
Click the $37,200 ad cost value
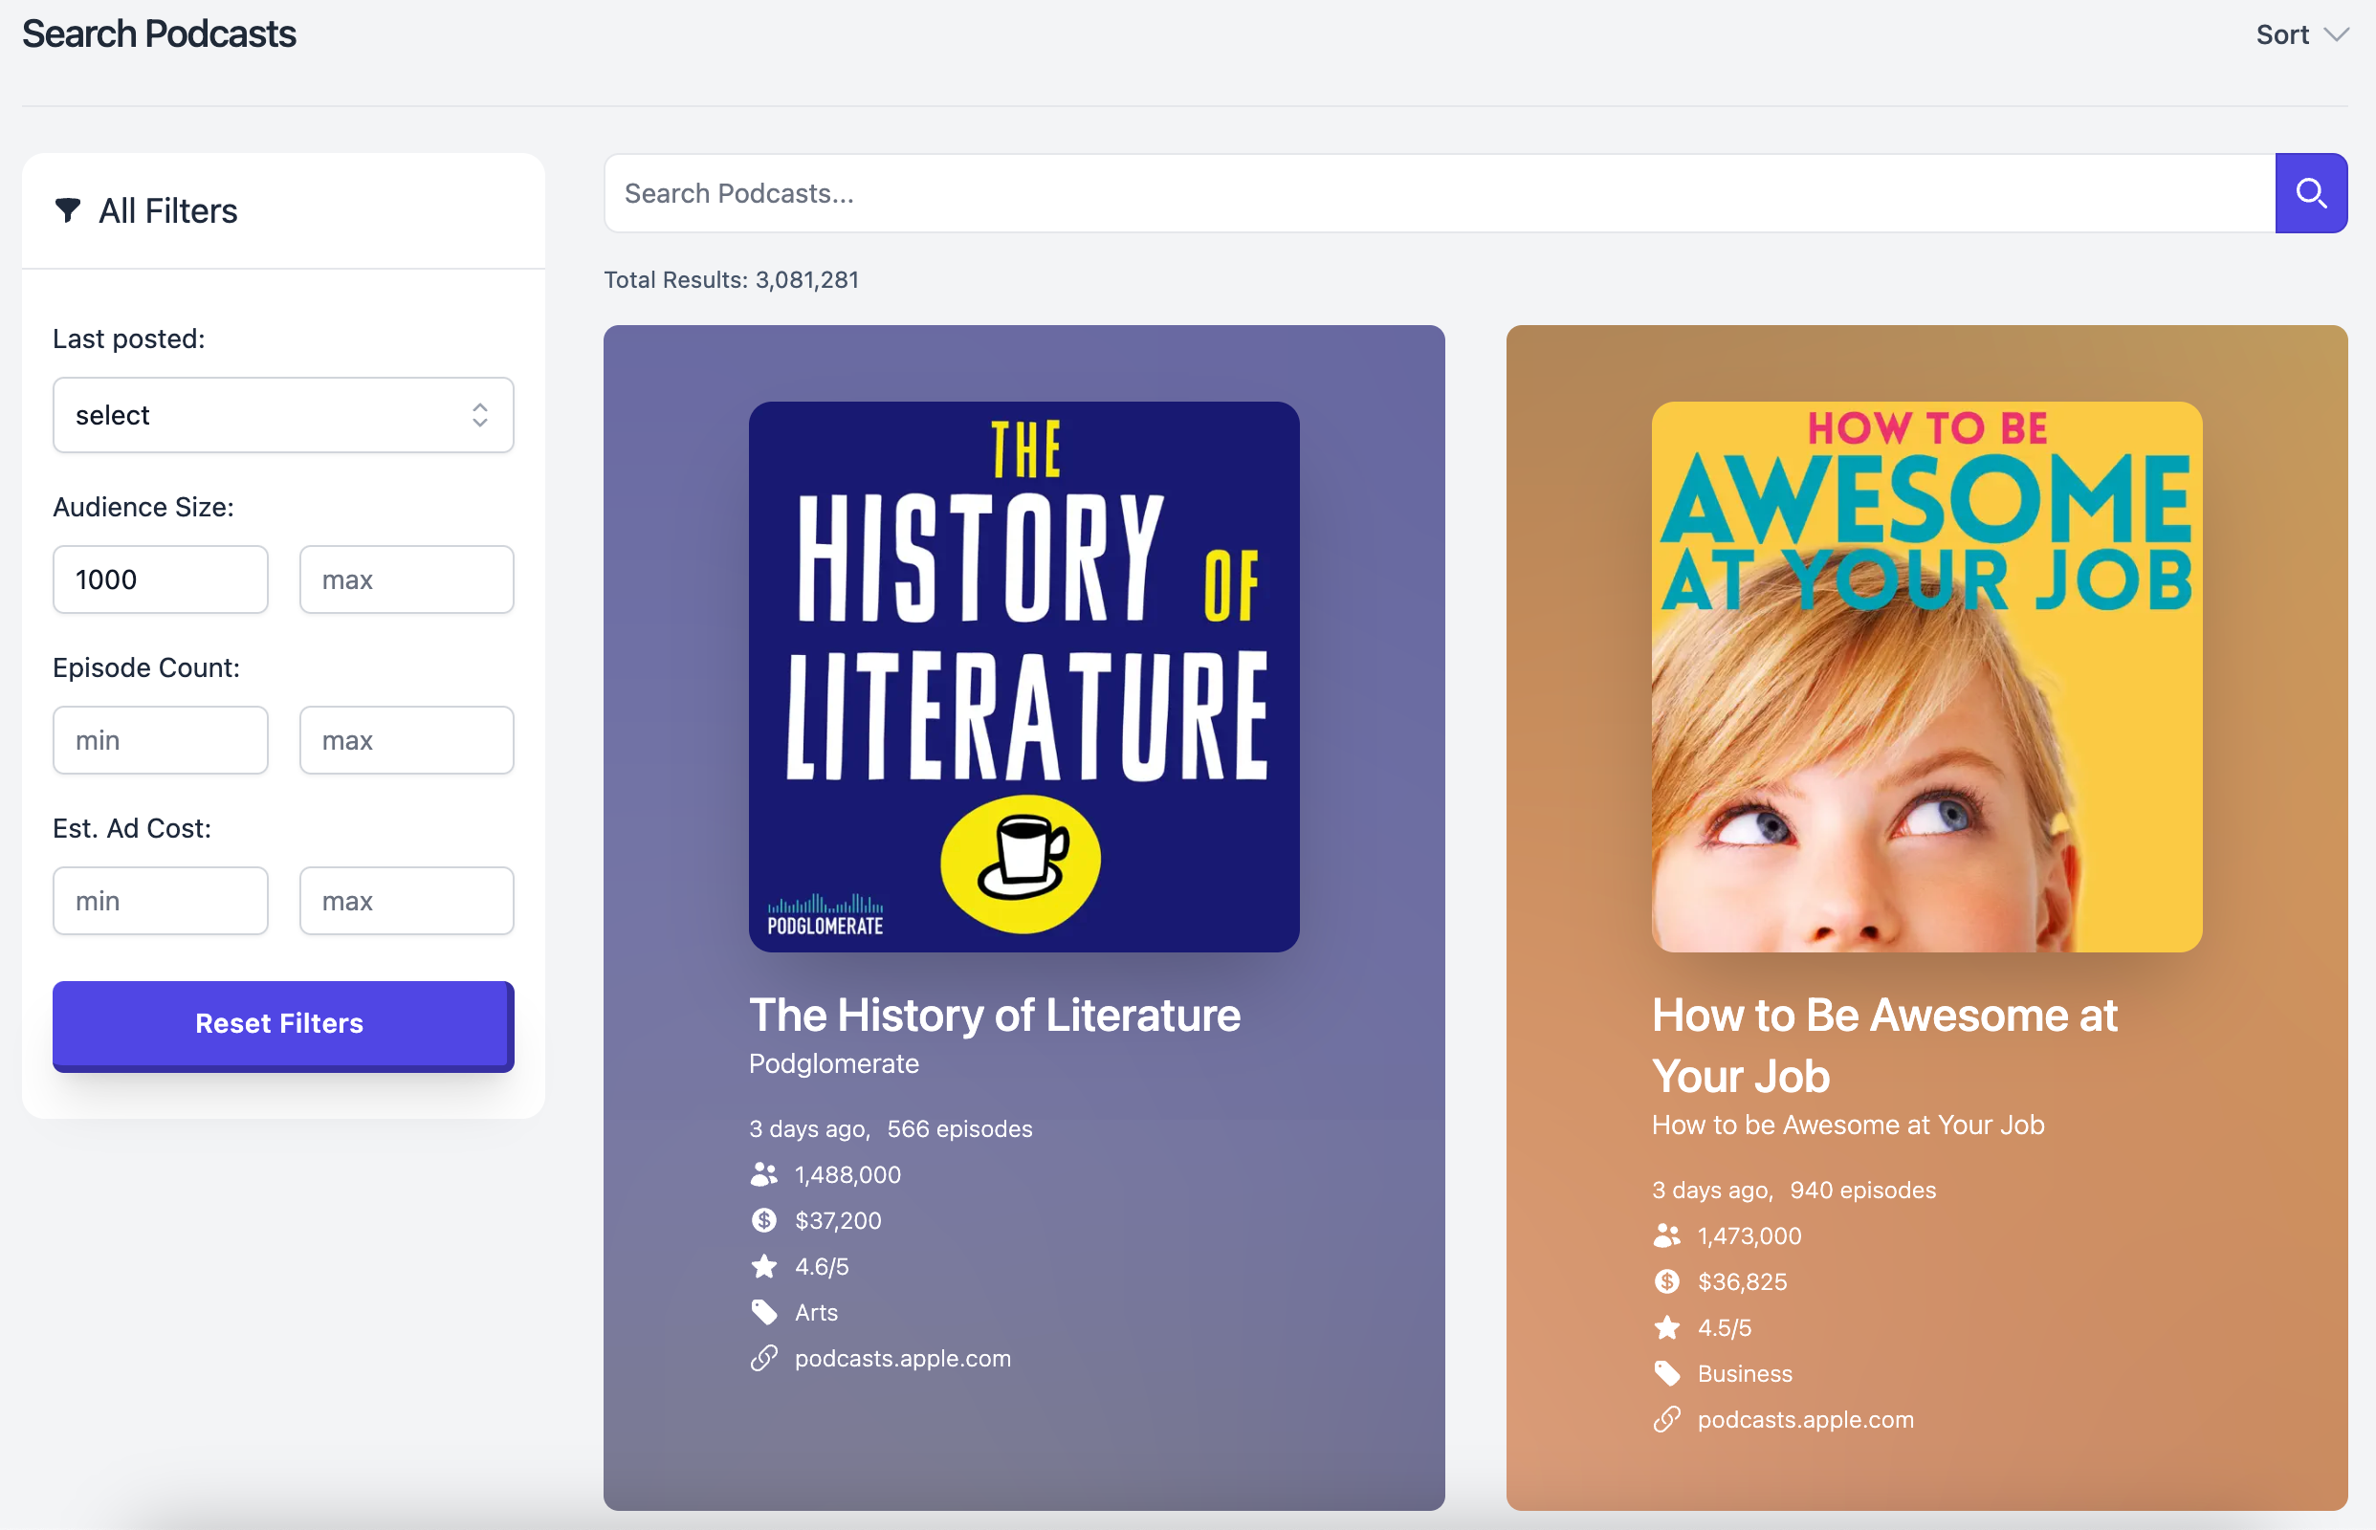pos(838,1220)
